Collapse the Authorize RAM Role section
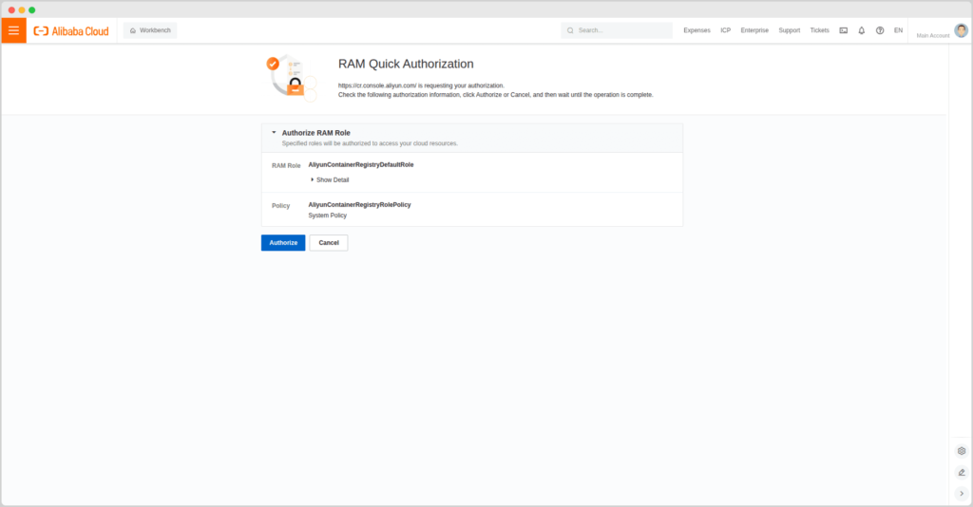This screenshot has height=507, width=973. (274, 133)
